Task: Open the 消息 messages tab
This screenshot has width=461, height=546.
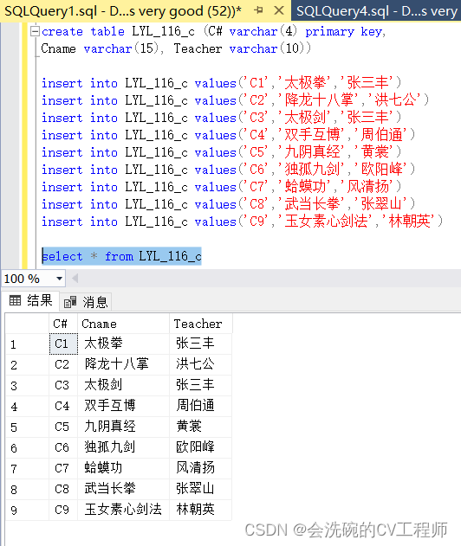Action: click(86, 302)
